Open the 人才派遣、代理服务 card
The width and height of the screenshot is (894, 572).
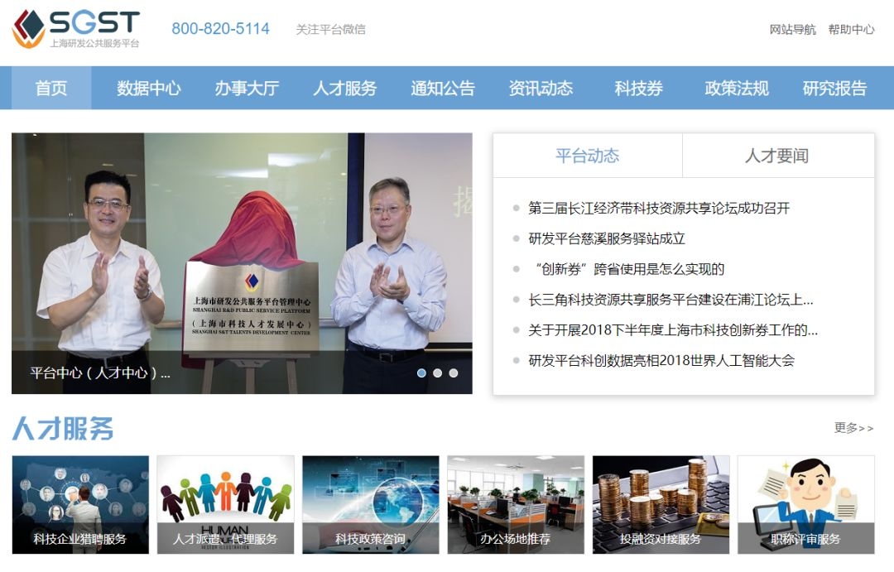(x=226, y=505)
